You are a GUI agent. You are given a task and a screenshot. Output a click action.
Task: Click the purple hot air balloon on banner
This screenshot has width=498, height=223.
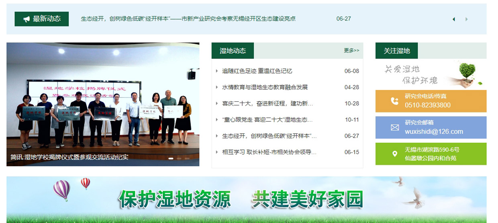tap(61, 189)
